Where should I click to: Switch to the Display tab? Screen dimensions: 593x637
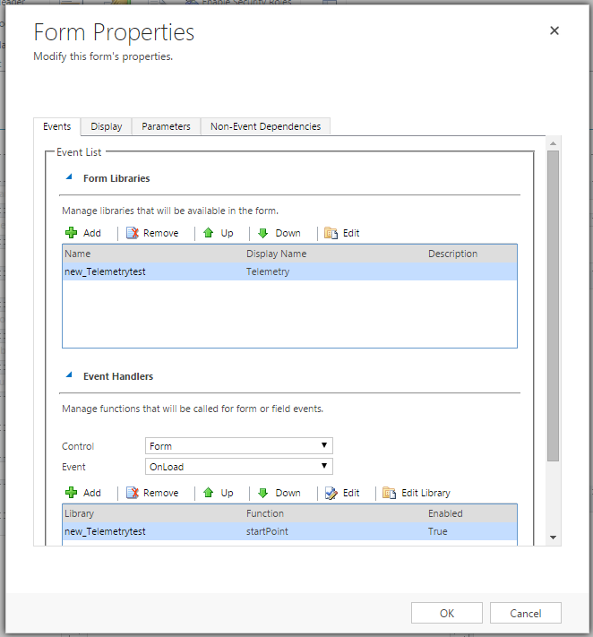(107, 126)
